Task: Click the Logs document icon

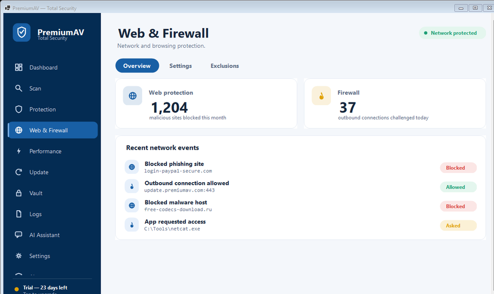Action: point(19,214)
